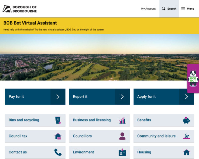This screenshot has width=199, height=159.
Task: Click the recycling bin icon
Action: pyautogui.click(x=58, y=120)
